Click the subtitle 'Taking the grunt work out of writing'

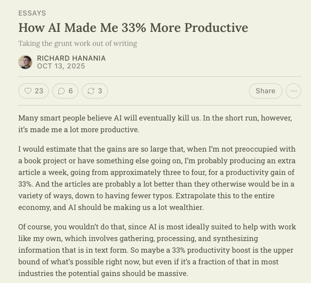pyautogui.click(x=77, y=44)
